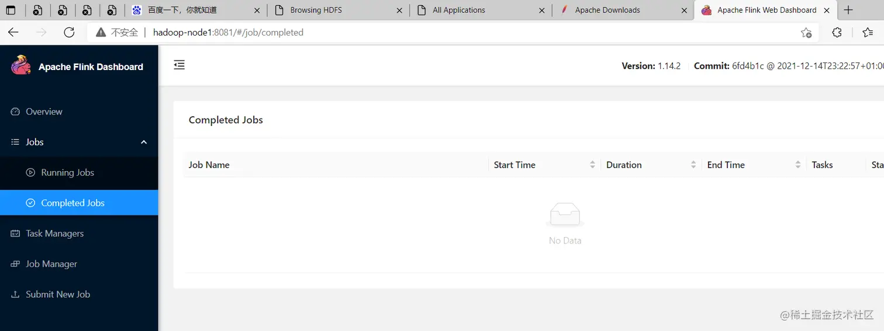Sort table by End Time arrows

[797, 165]
